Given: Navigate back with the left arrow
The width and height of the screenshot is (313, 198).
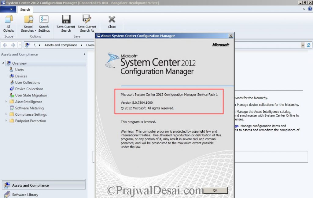Looking at the screenshot, I should click(5, 45).
